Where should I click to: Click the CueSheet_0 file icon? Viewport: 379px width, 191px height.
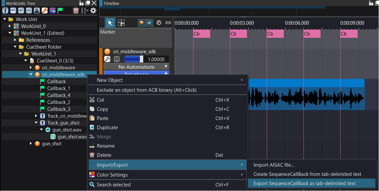tap(32, 60)
